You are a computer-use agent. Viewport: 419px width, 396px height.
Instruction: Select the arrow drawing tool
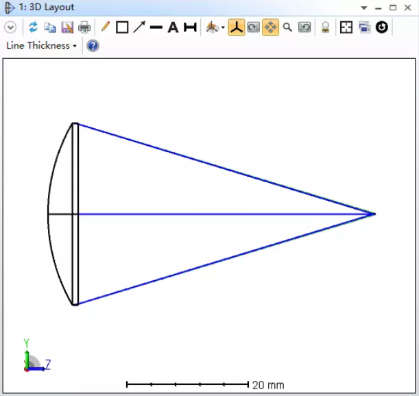pyautogui.click(x=139, y=27)
